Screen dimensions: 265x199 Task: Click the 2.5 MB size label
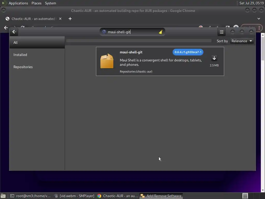214,65
